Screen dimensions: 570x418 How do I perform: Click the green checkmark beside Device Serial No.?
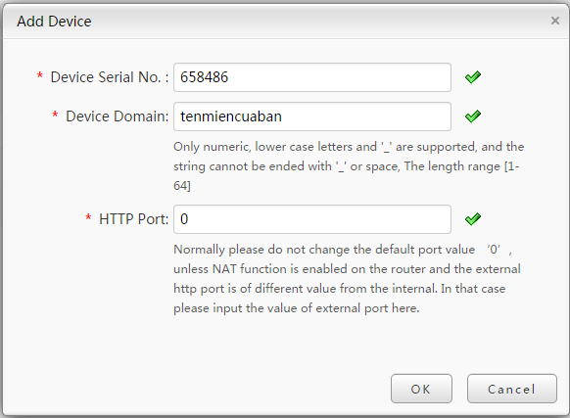pyautogui.click(x=473, y=77)
